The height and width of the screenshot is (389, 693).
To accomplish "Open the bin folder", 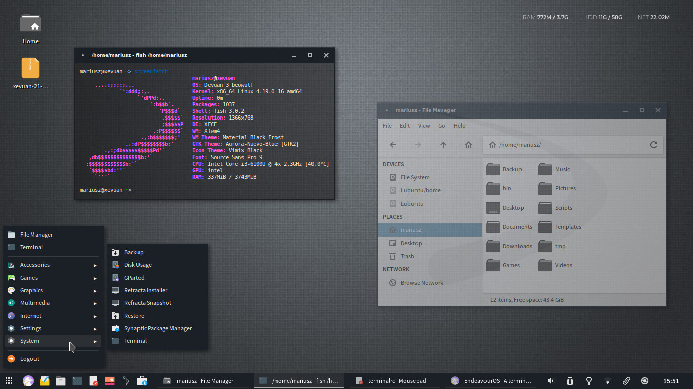I will pyautogui.click(x=499, y=188).
